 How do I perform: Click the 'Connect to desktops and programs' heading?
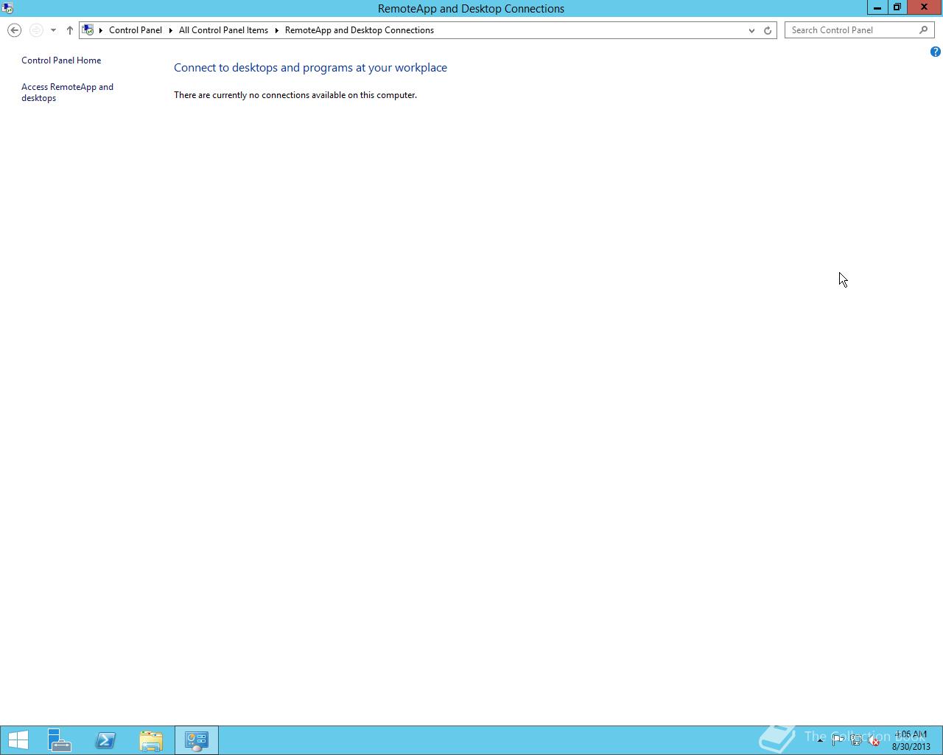pyautogui.click(x=310, y=67)
